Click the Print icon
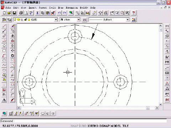The height and width of the screenshot is (128, 171). coord(21,13)
